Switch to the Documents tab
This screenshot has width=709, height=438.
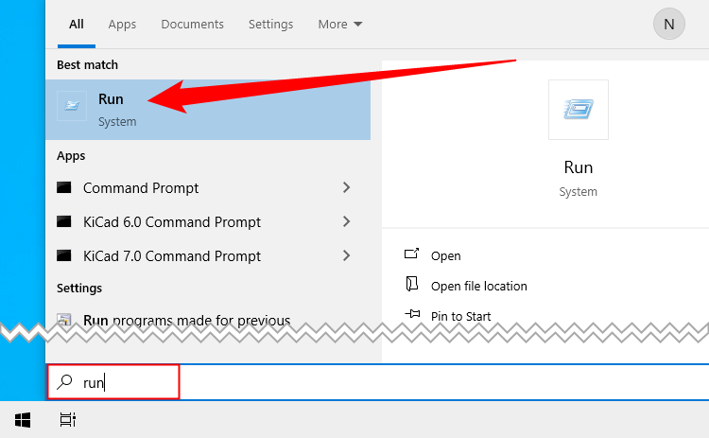(192, 24)
